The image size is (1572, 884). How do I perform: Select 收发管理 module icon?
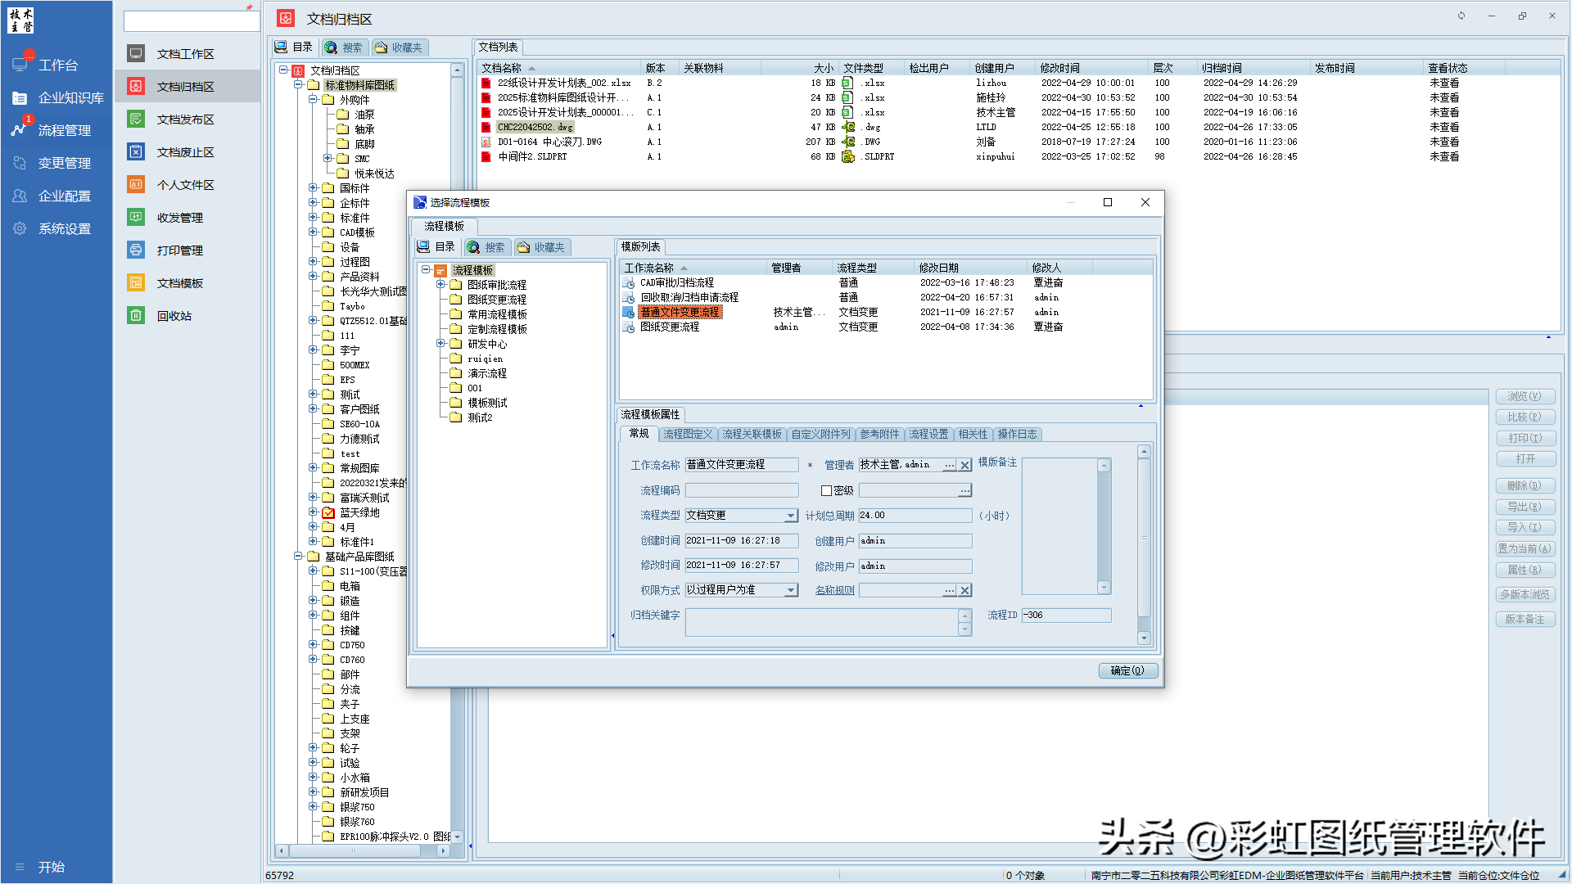click(136, 217)
